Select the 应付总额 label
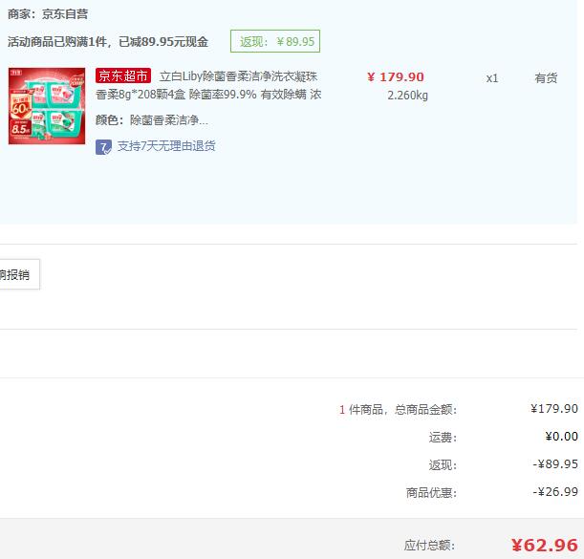 [429, 546]
